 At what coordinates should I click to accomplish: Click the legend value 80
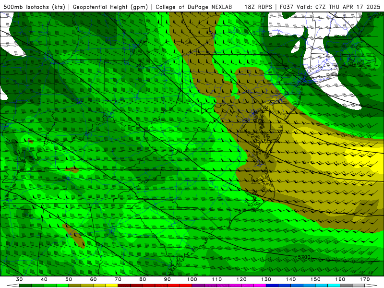[x=143, y=279]
